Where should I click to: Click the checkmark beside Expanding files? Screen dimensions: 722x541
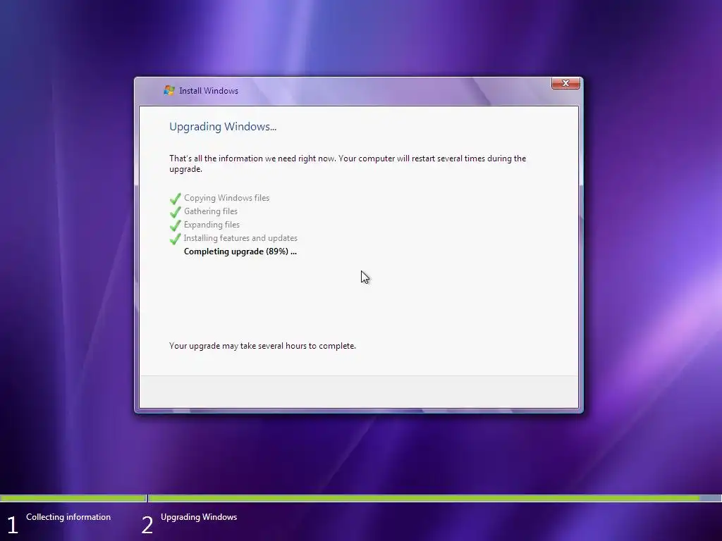click(x=175, y=225)
